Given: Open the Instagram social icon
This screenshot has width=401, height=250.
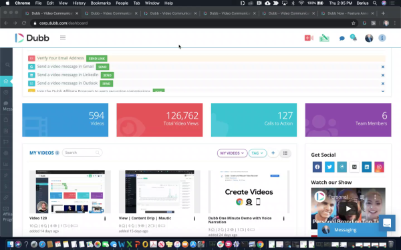Looking at the screenshot, I should pos(379,167).
